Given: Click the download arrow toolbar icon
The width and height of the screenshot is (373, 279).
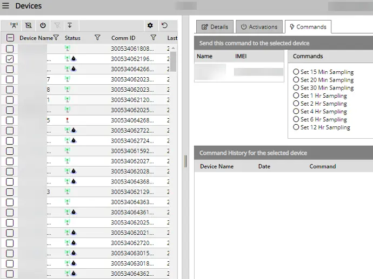Looking at the screenshot, I should (69, 25).
